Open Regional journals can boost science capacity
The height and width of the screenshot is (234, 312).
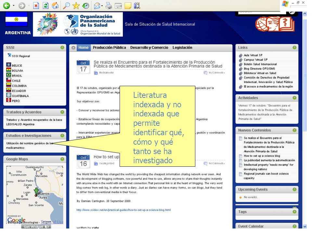[266, 176]
